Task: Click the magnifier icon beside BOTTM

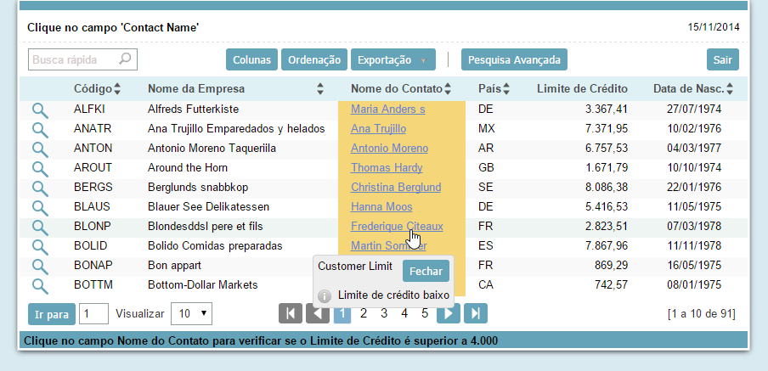Action: pyautogui.click(x=40, y=285)
